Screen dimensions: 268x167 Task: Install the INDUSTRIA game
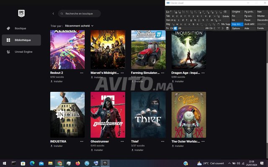57,146
